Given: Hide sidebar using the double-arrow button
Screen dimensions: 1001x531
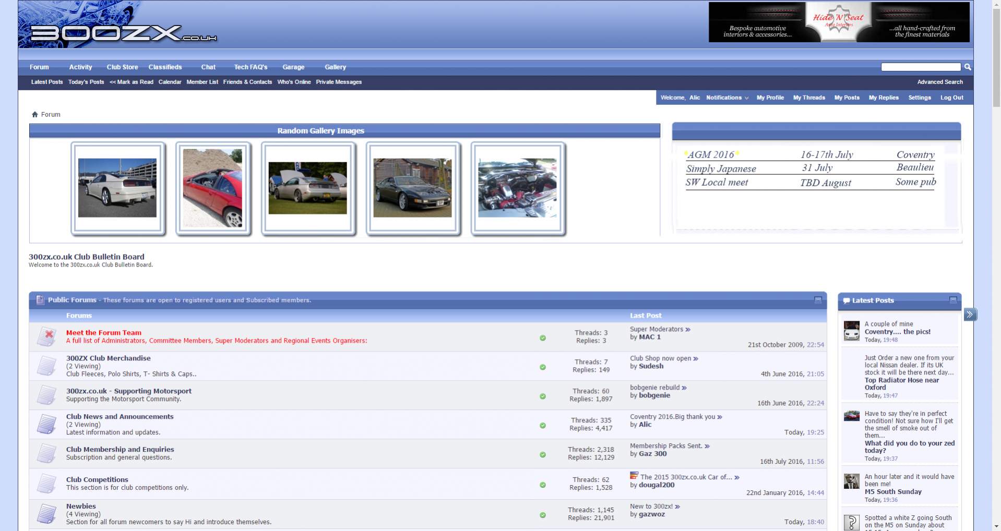Looking at the screenshot, I should coord(970,315).
